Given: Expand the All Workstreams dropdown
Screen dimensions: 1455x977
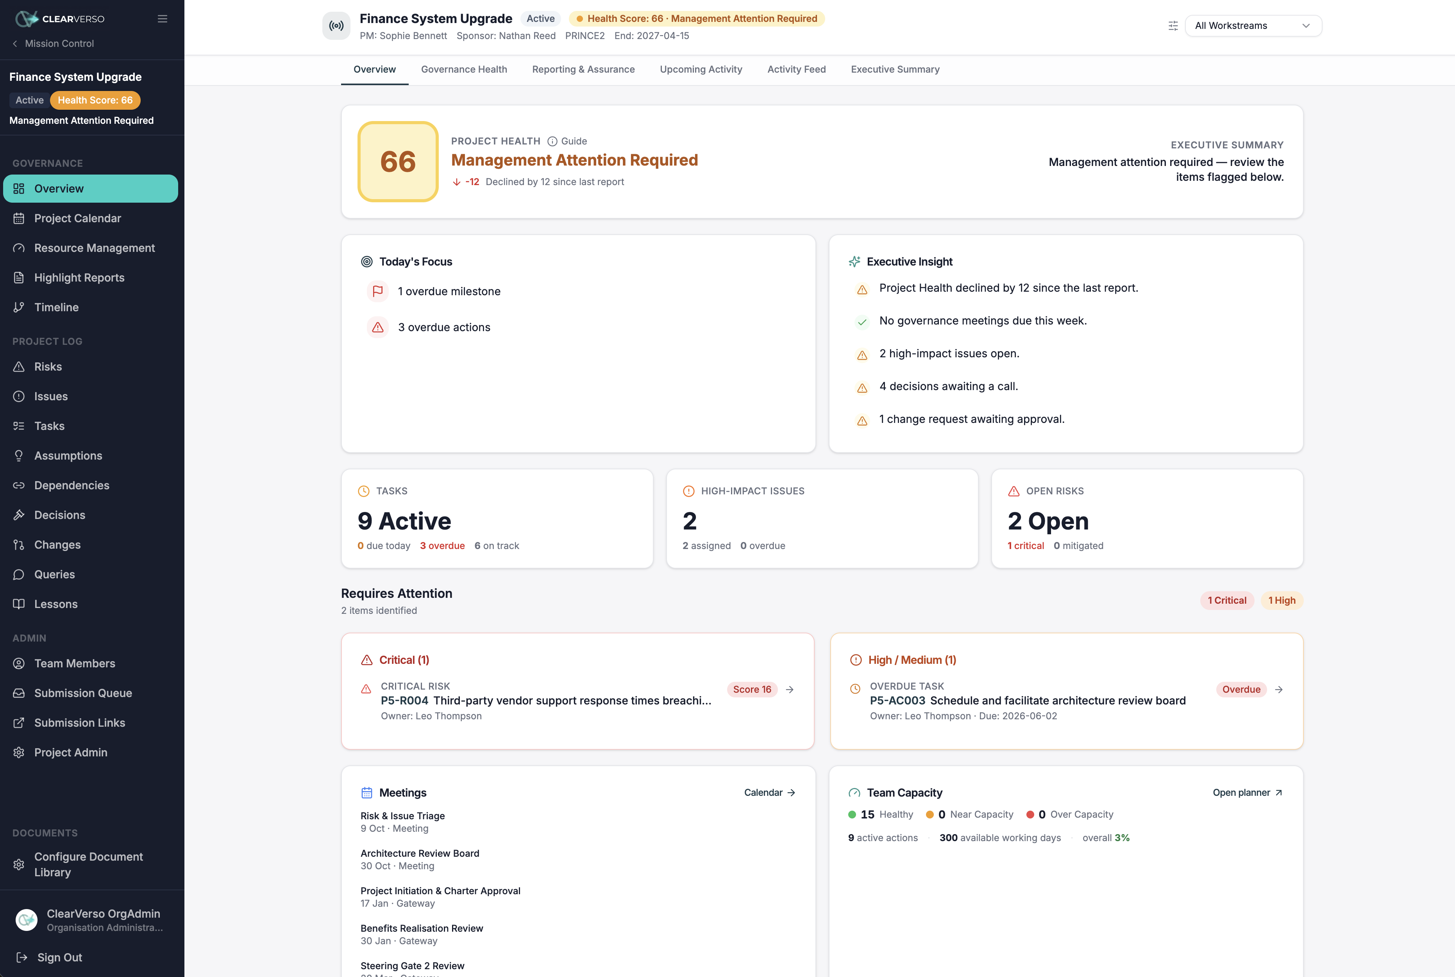Looking at the screenshot, I should [1253, 25].
